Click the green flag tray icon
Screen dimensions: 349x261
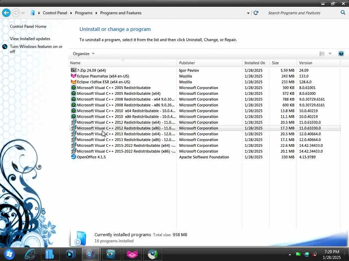coord(298,254)
